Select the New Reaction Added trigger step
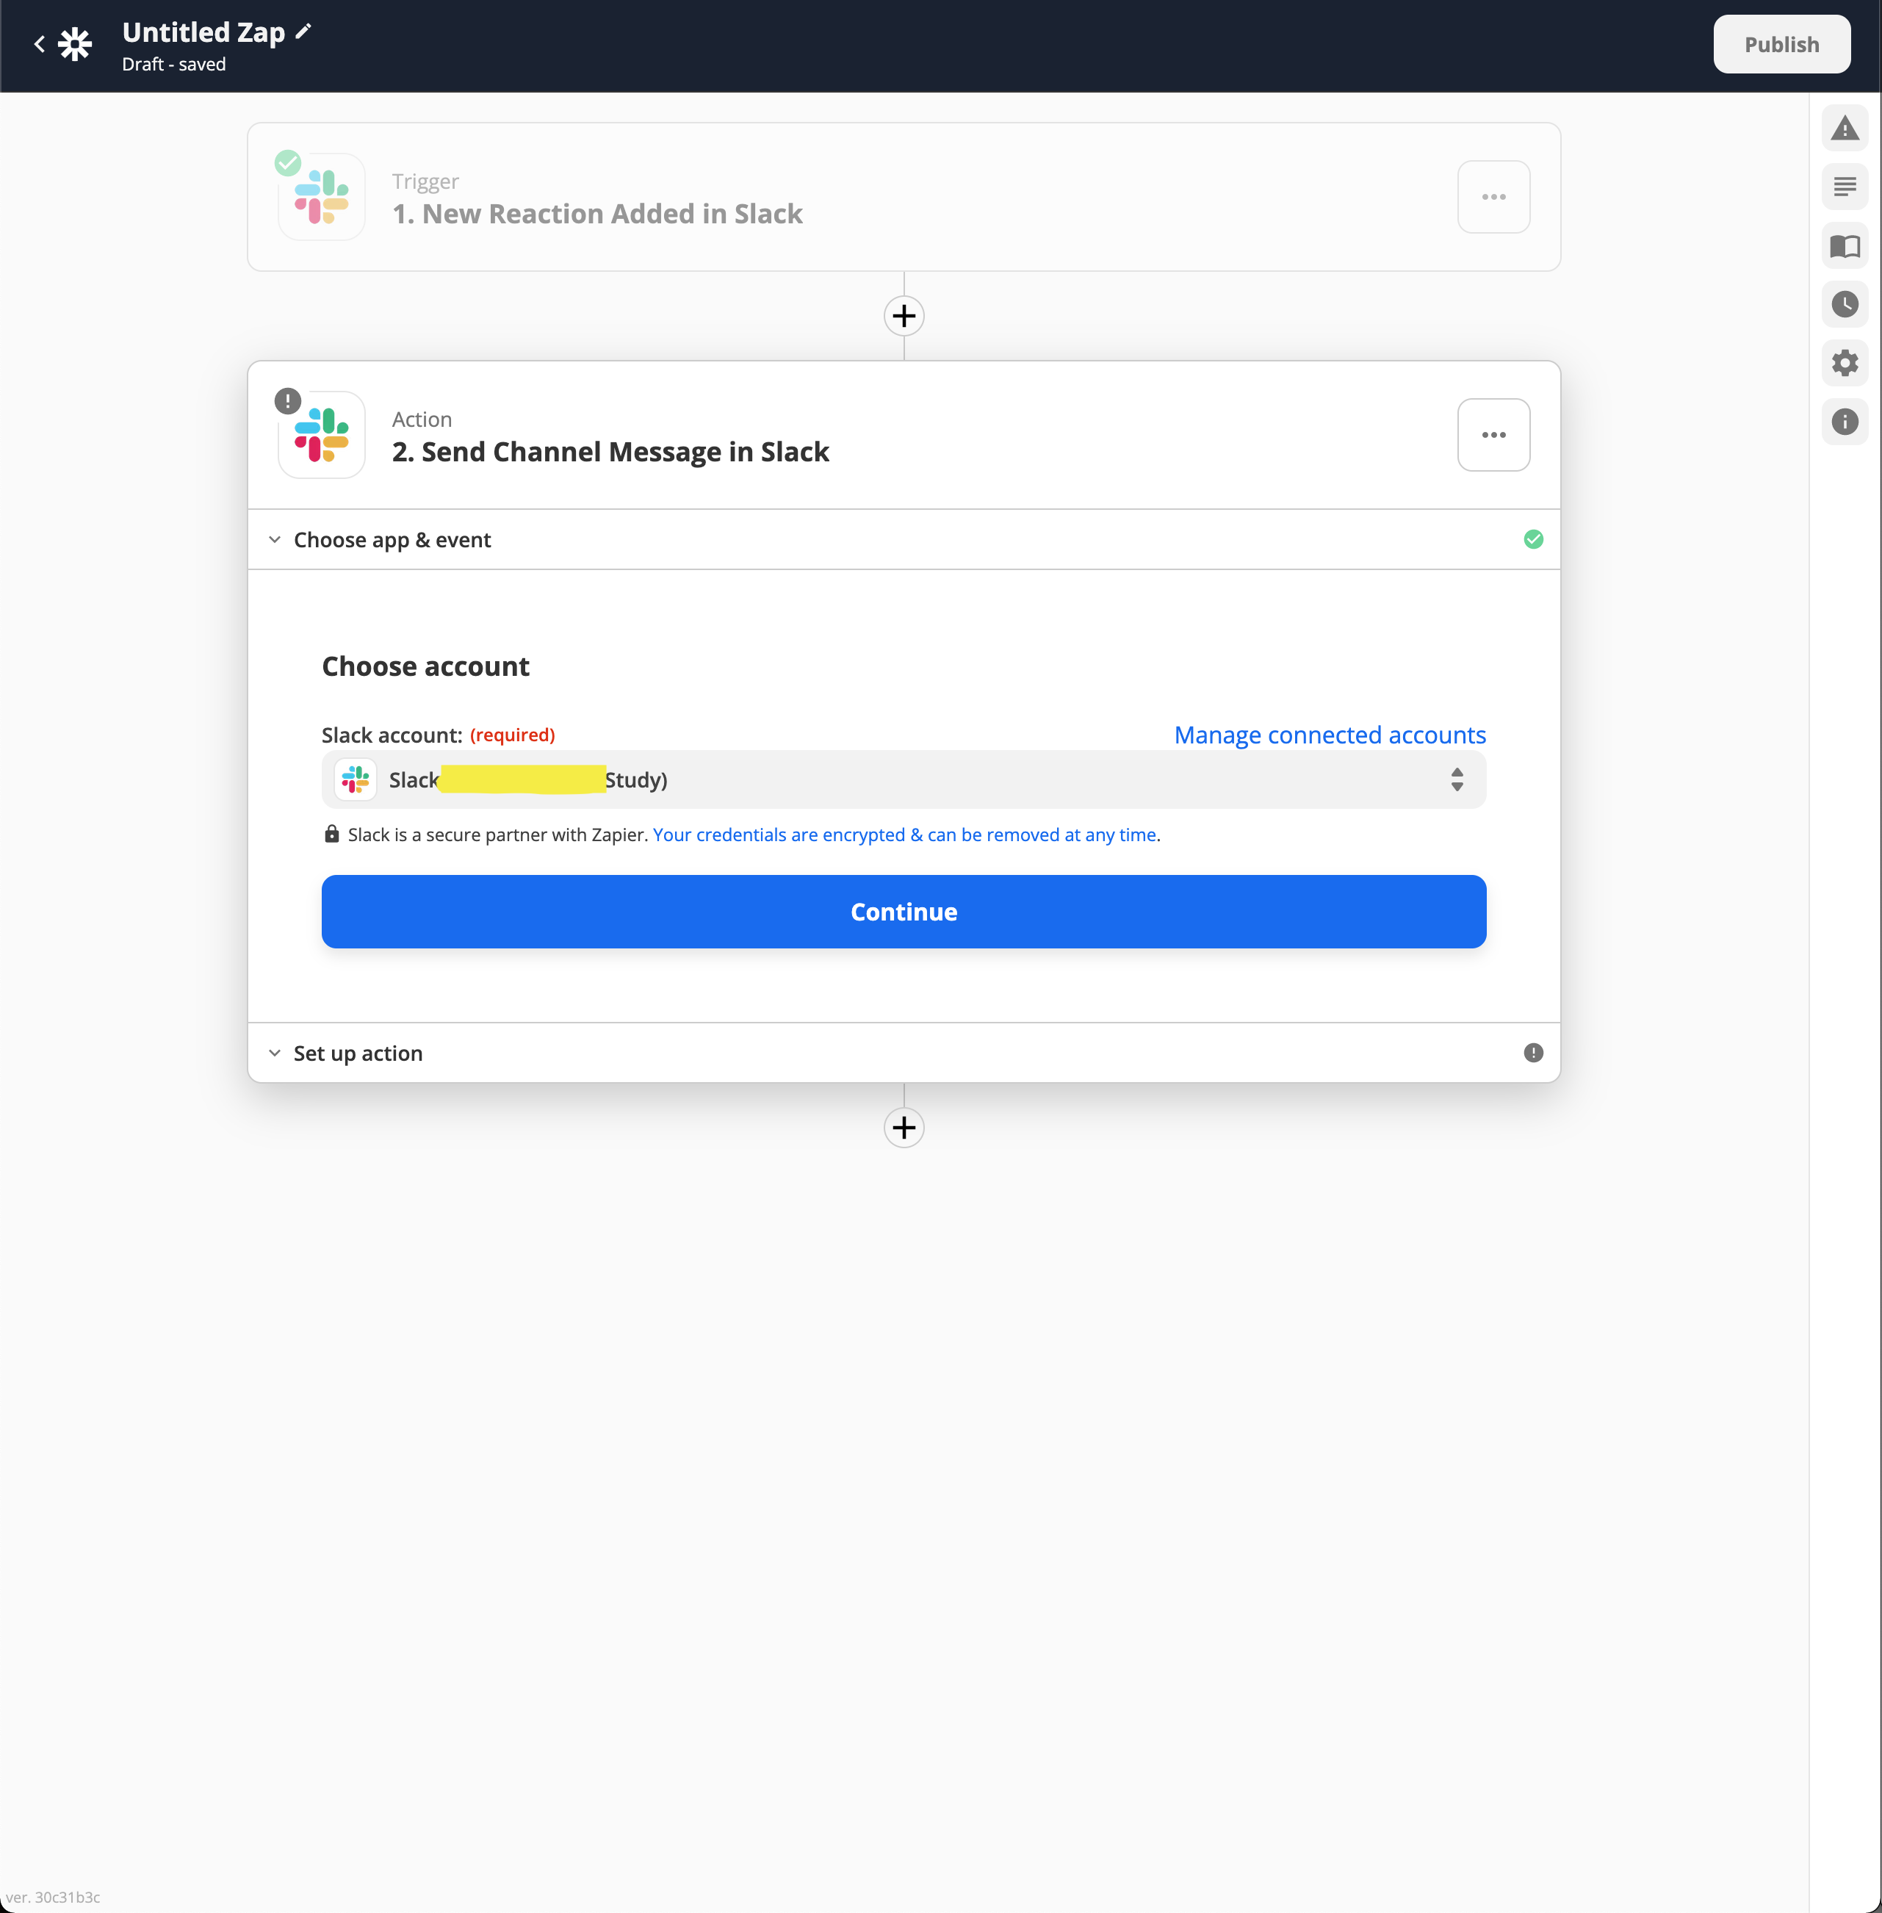1882x1913 pixels. pos(597,212)
